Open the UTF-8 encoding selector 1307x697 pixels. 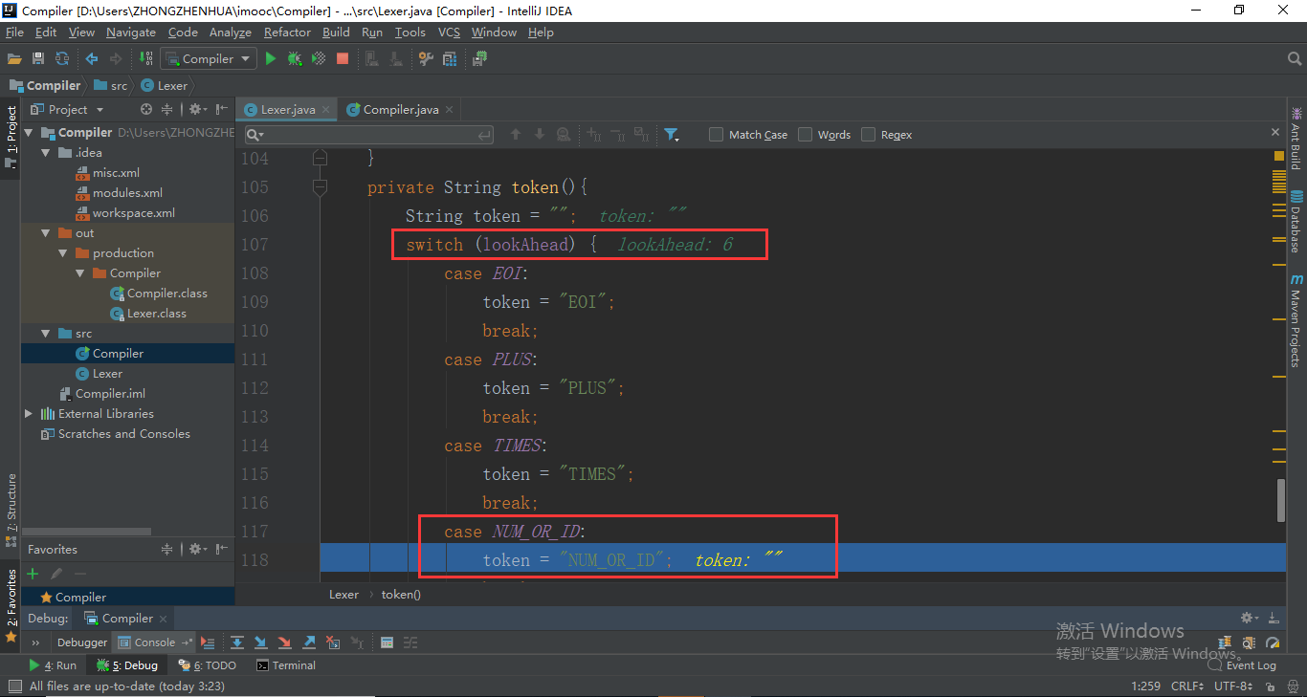click(1234, 686)
